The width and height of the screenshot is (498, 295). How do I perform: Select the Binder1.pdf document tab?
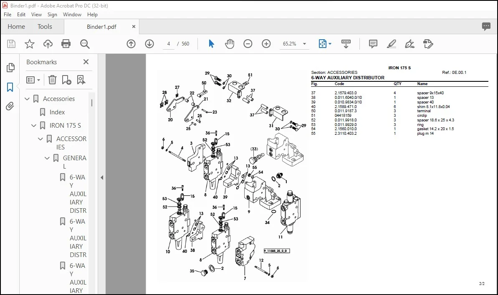click(101, 27)
